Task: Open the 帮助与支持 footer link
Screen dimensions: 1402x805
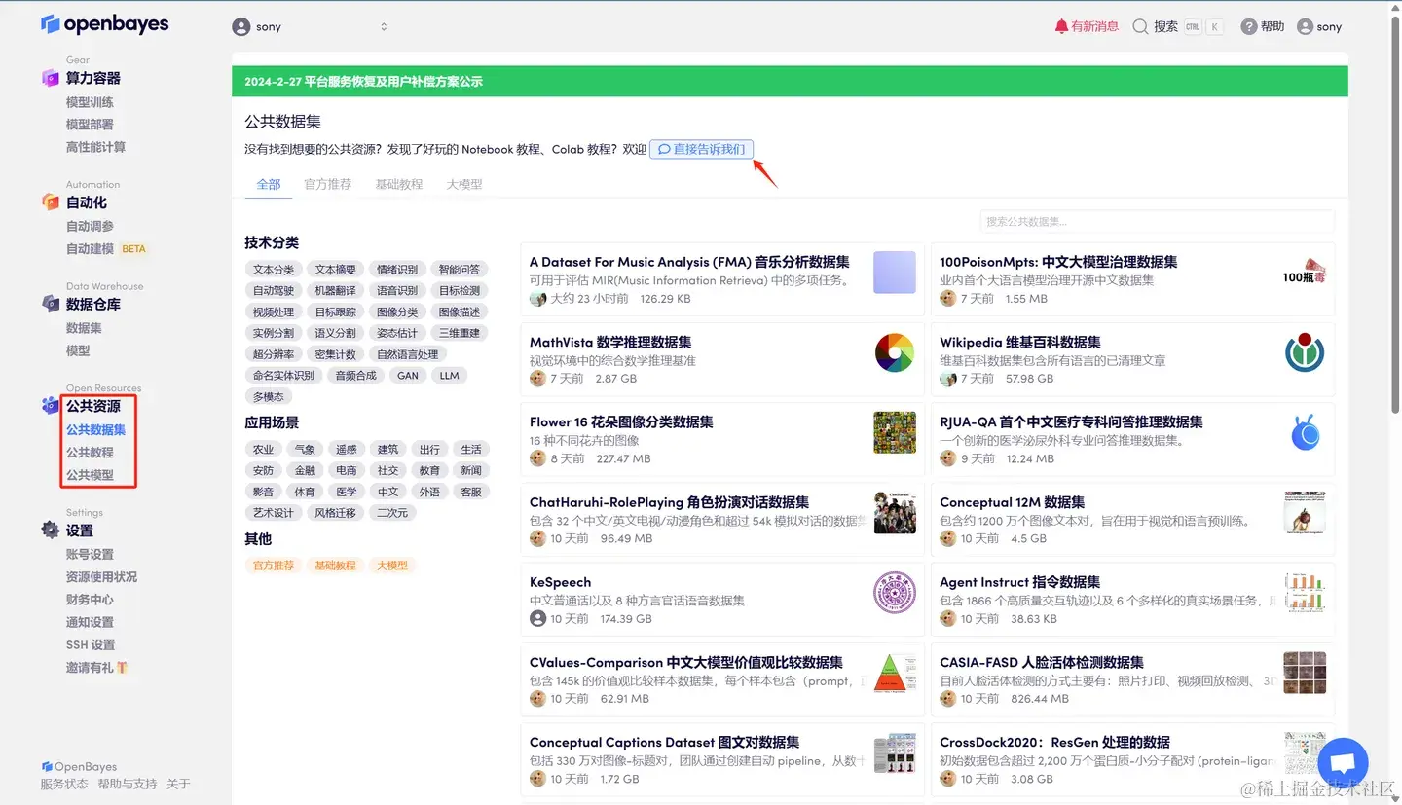Action: point(127,784)
